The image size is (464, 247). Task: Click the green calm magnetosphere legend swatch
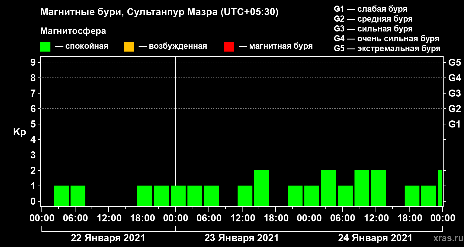[x=45, y=47]
